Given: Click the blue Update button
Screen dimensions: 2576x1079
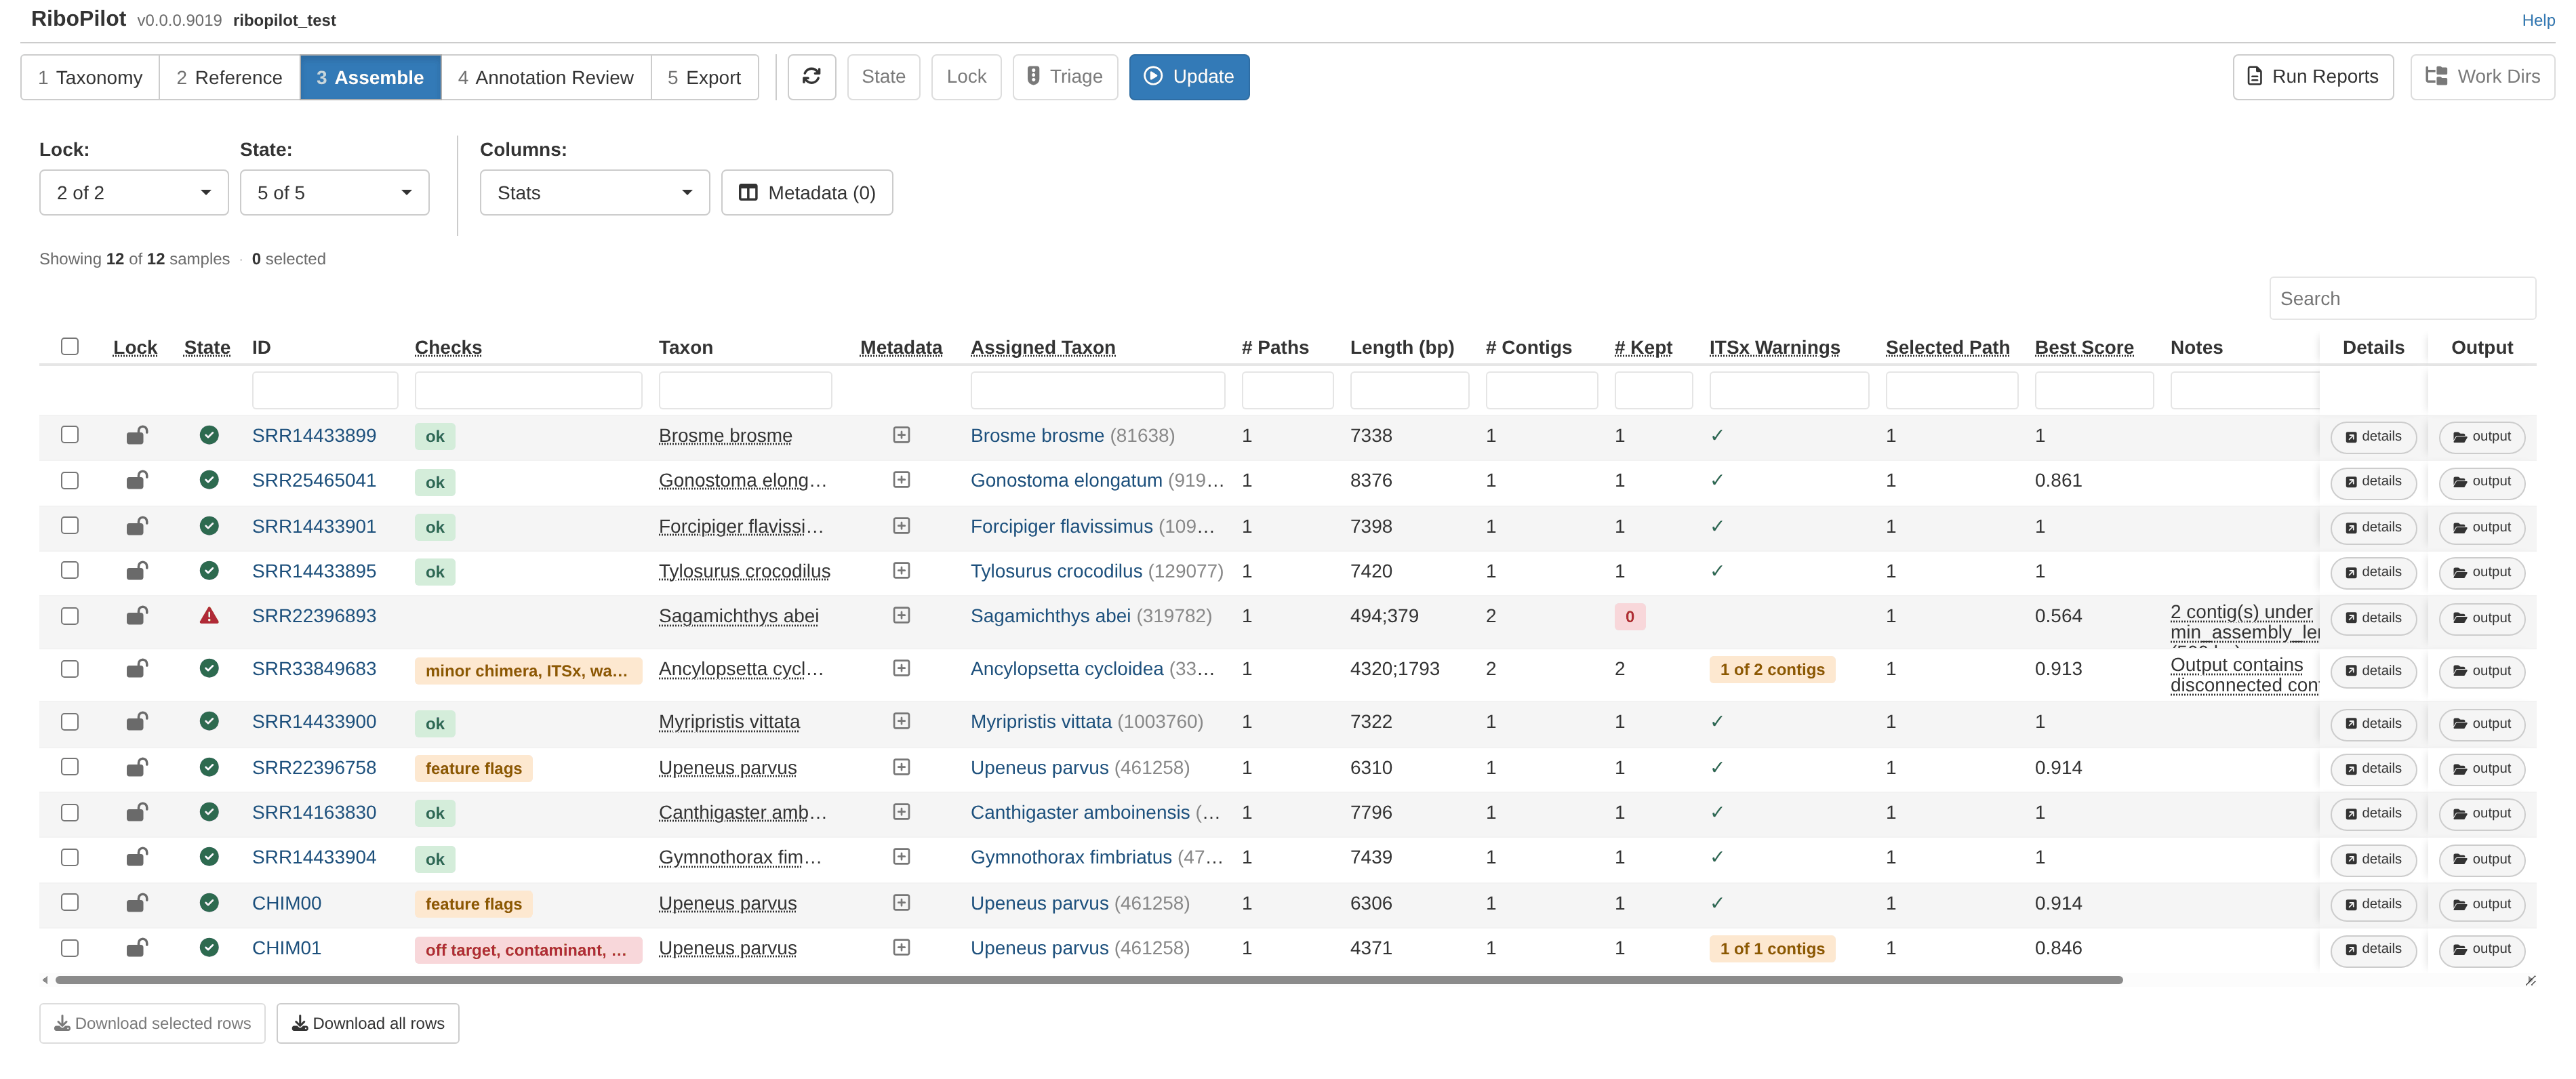Looking at the screenshot, I should point(1189,77).
